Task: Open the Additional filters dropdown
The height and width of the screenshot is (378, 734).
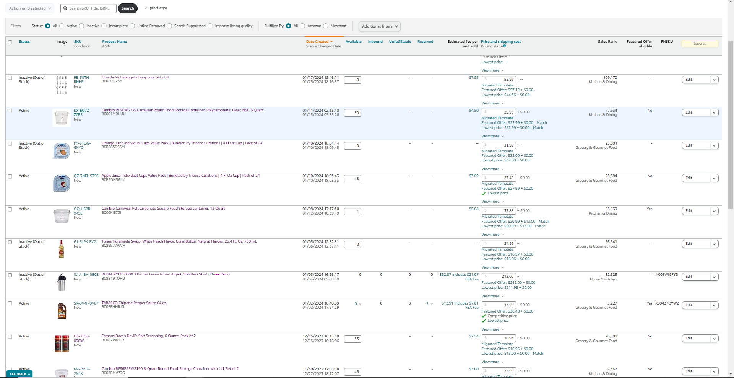Action: (380, 26)
